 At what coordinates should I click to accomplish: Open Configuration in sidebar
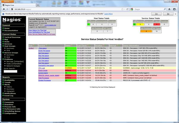10,113
